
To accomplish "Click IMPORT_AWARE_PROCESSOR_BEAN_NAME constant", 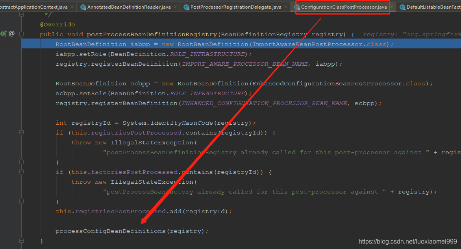I will [x=244, y=64].
